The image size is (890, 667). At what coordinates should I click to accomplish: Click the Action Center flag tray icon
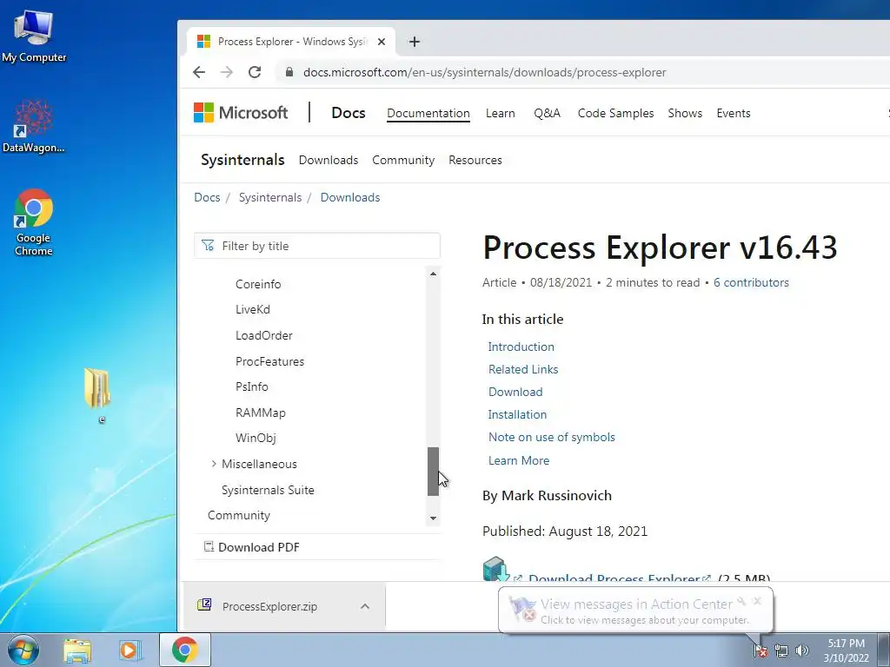point(760,650)
